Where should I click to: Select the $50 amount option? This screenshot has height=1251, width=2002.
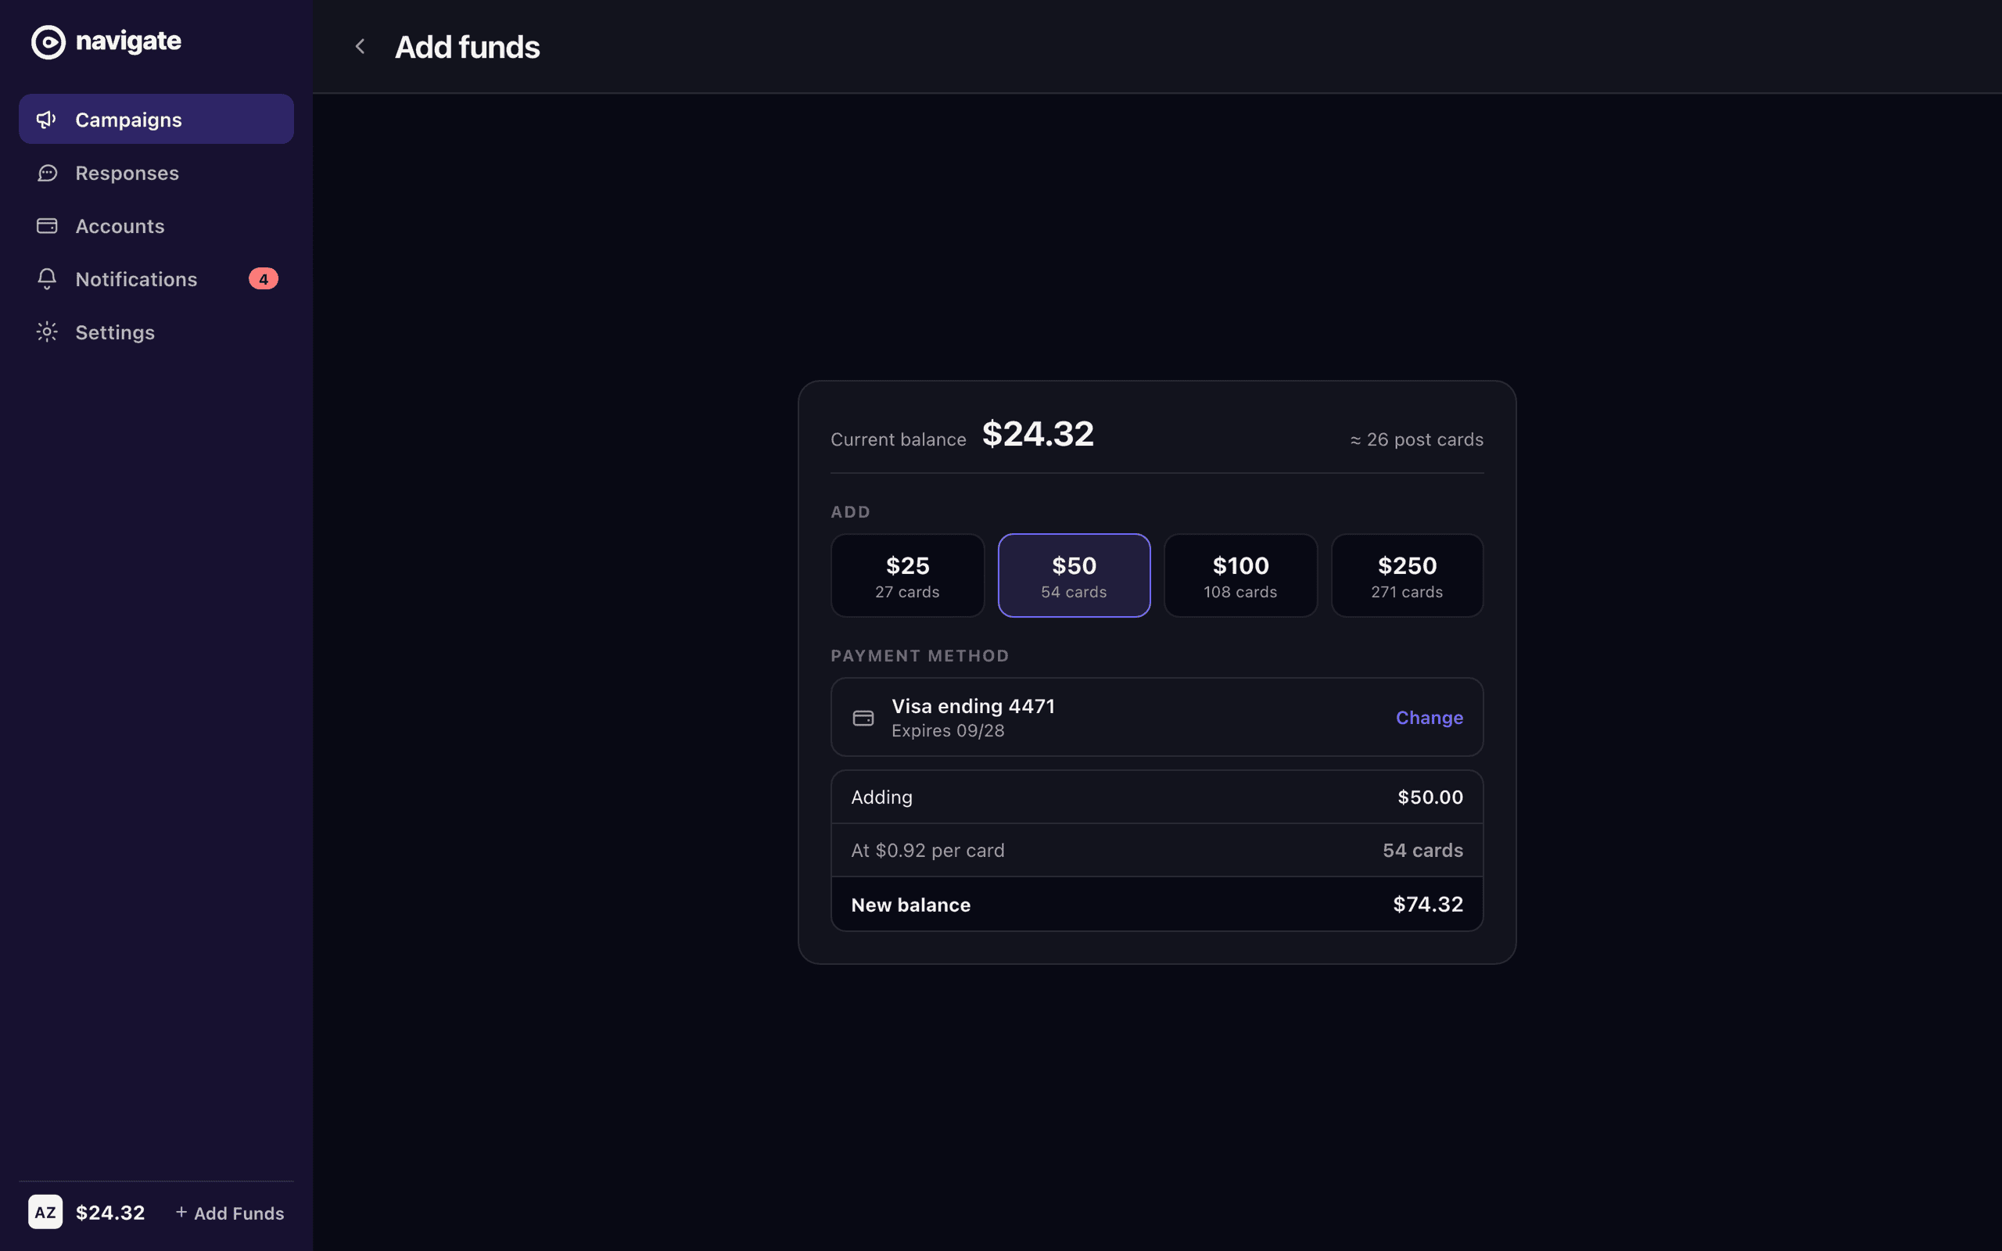point(1074,575)
